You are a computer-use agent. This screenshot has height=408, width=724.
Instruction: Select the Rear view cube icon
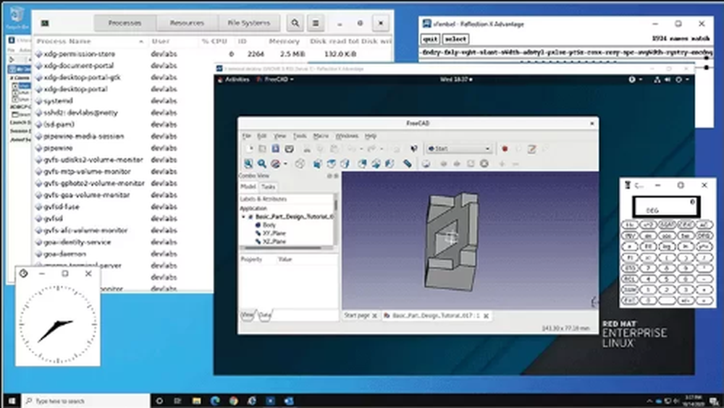click(363, 163)
